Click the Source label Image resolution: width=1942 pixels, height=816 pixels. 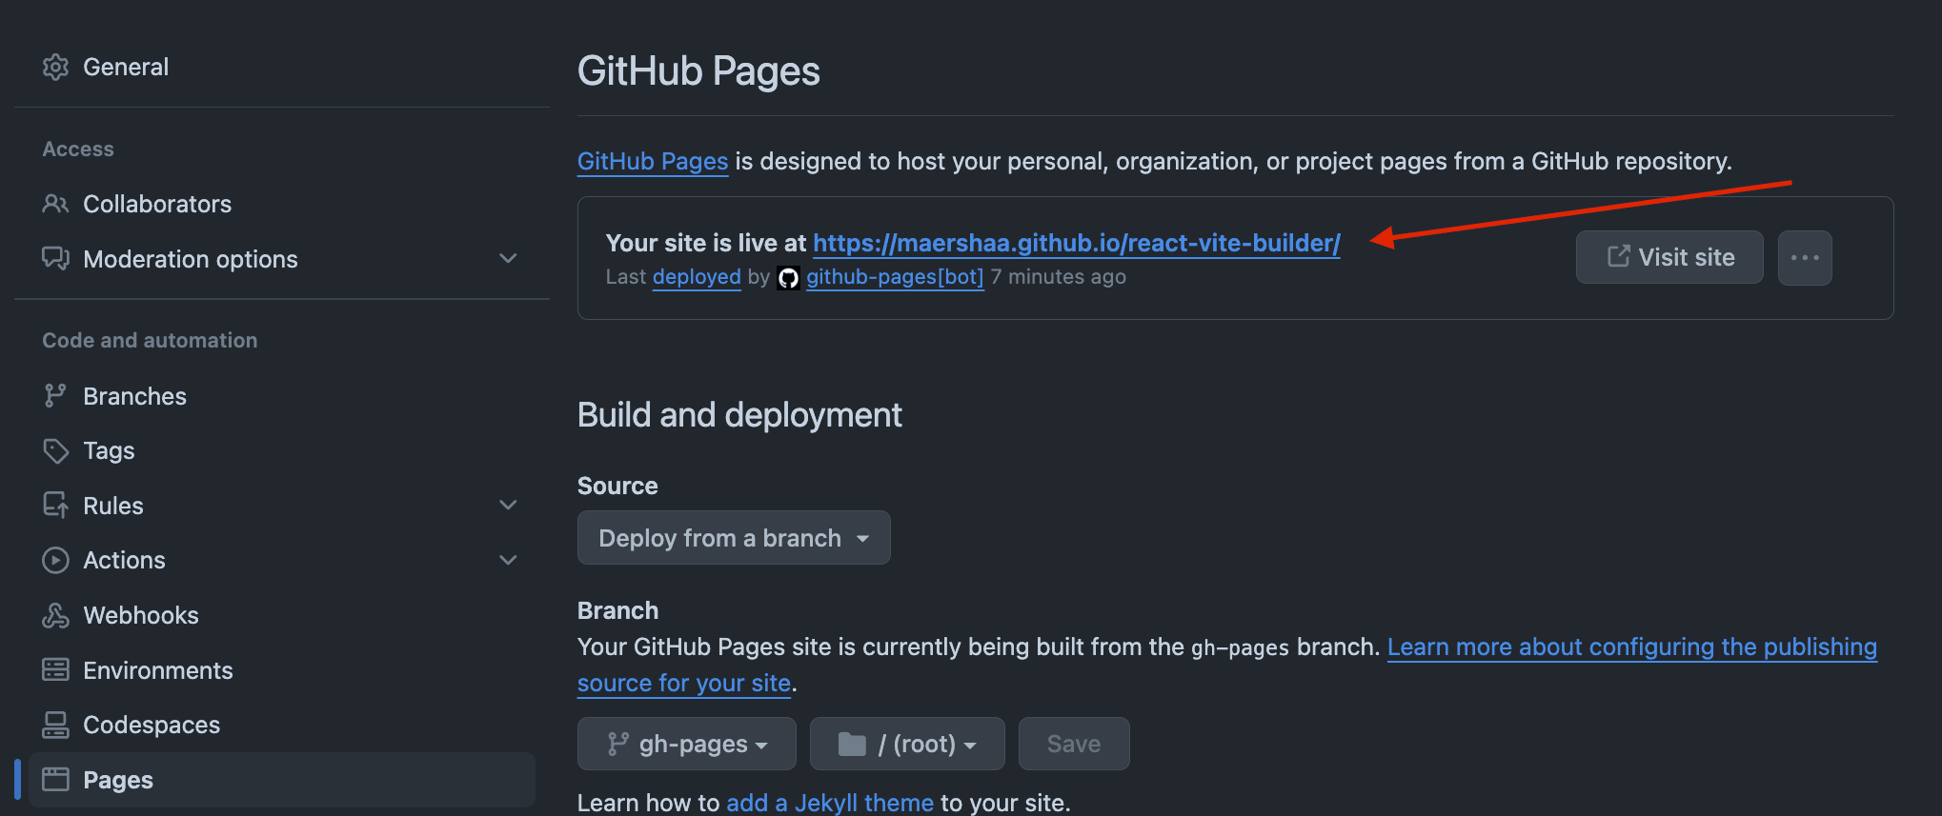pos(617,486)
